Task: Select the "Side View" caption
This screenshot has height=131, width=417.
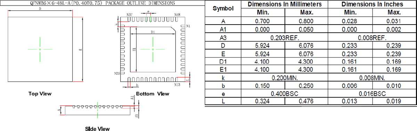Action: pyautogui.click(x=97, y=129)
